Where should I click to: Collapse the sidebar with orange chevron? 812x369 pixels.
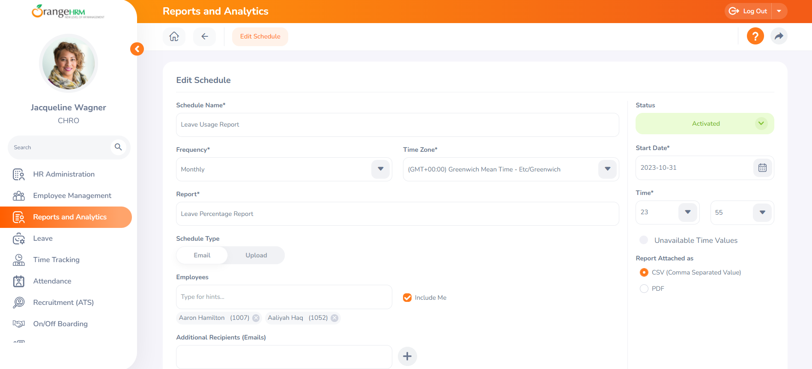tap(137, 49)
